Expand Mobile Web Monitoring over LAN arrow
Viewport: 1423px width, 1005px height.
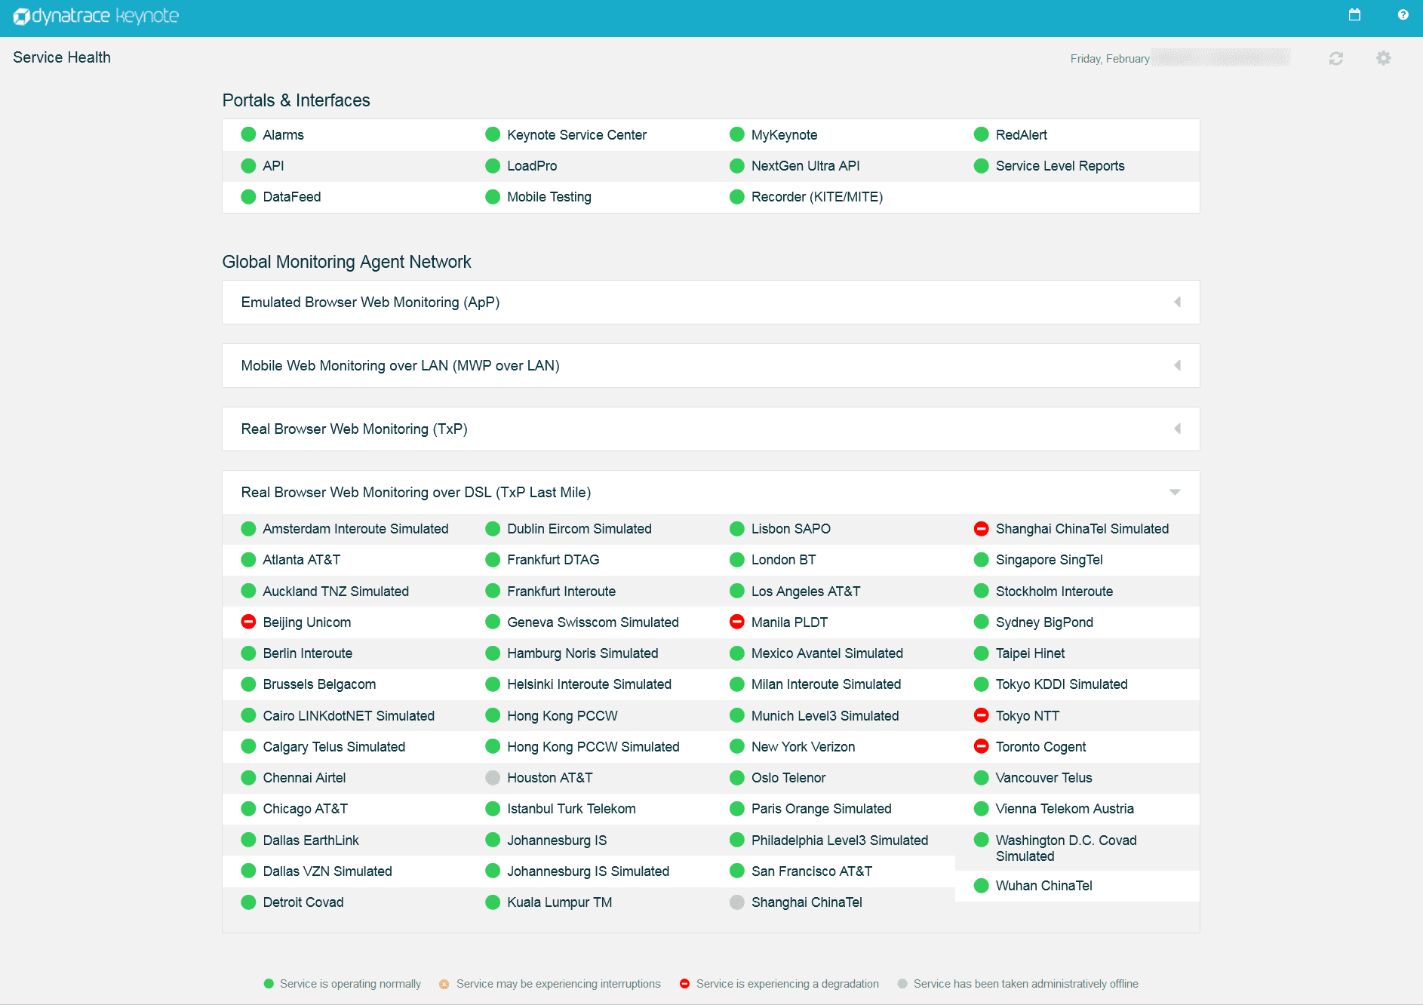(1177, 365)
